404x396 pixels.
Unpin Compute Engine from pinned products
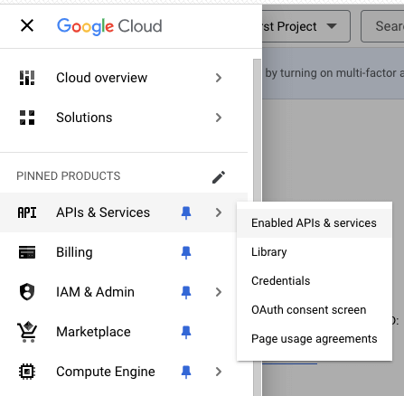tap(186, 372)
